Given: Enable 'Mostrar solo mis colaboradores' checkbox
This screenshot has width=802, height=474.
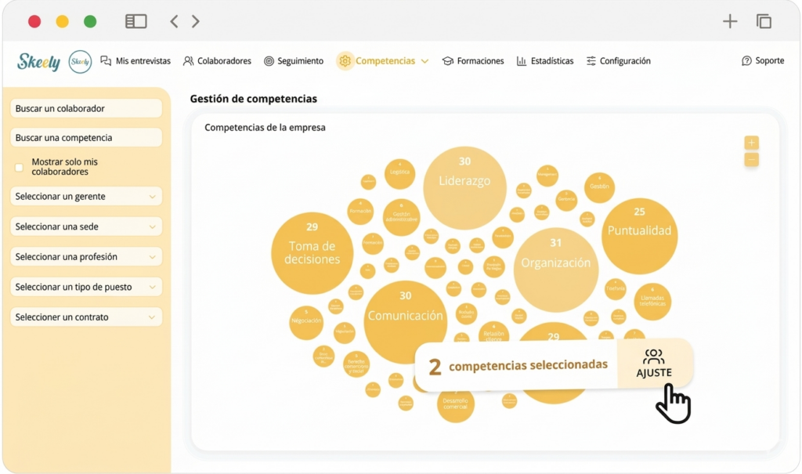Looking at the screenshot, I should tap(20, 167).
